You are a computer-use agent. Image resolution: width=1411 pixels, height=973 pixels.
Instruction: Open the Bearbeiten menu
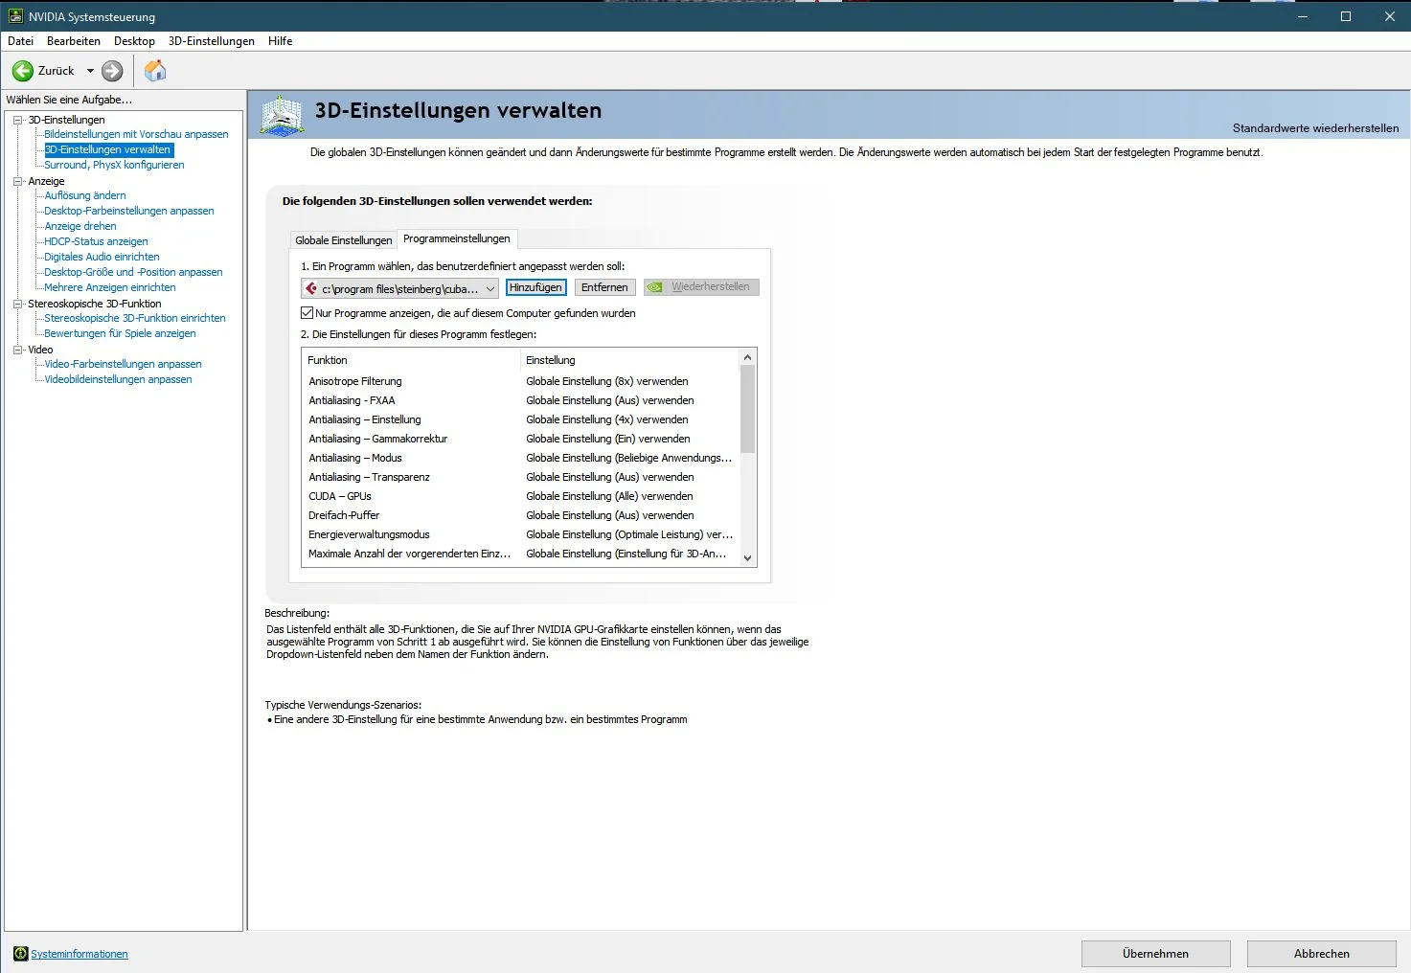tap(74, 41)
